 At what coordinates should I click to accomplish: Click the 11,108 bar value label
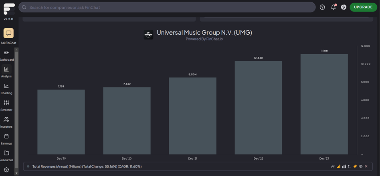click(x=324, y=51)
